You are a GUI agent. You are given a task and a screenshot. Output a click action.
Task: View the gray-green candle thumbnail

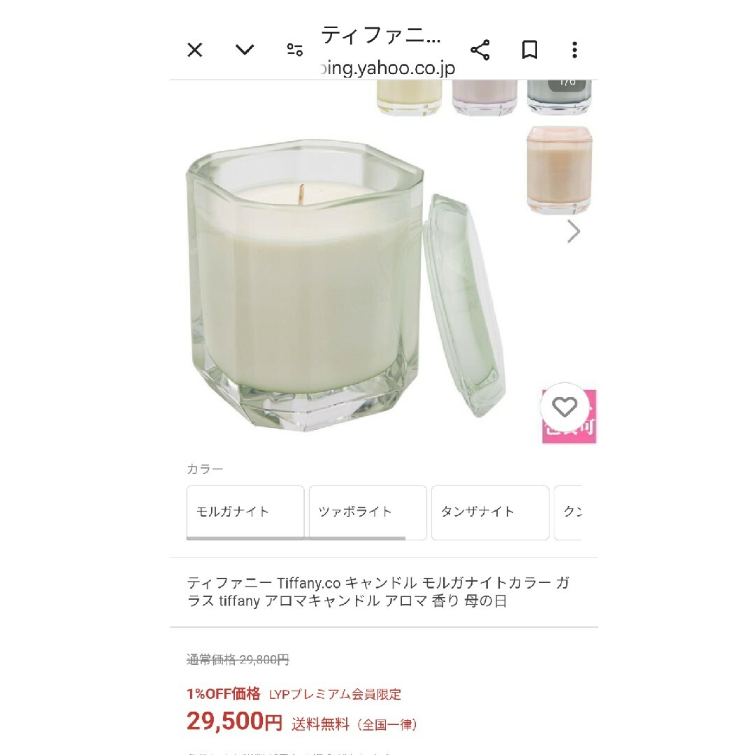[x=559, y=98]
